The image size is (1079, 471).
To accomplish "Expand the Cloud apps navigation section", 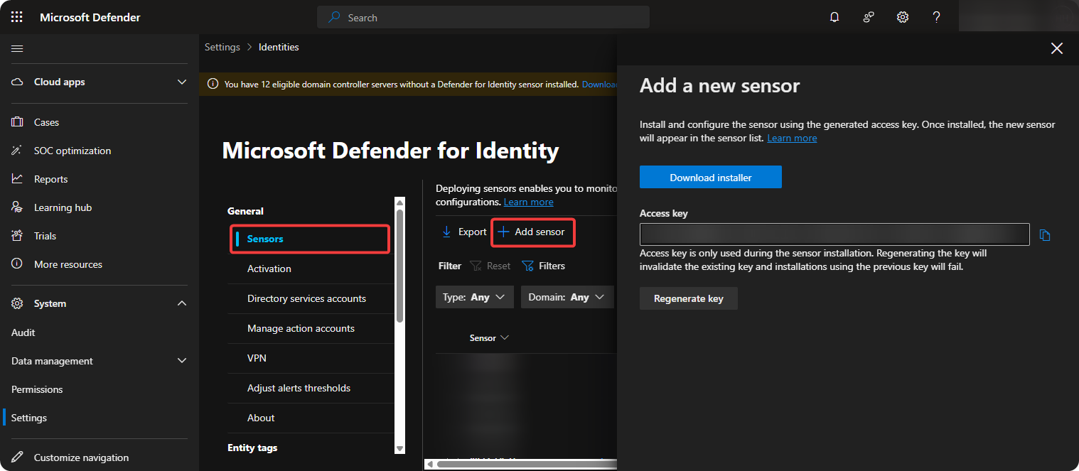I will click(x=182, y=82).
